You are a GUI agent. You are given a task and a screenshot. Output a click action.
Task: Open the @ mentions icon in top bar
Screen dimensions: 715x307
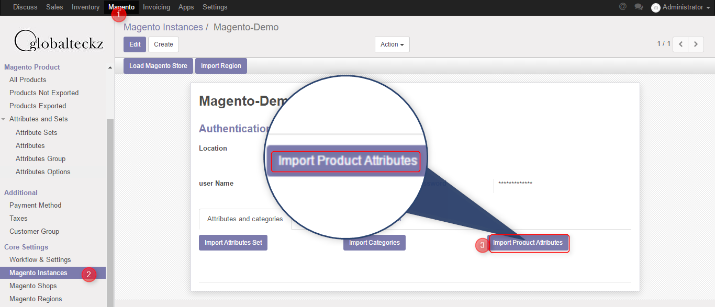(622, 7)
